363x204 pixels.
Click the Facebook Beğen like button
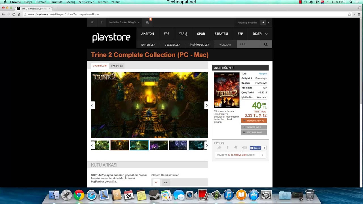[x=255, y=148]
